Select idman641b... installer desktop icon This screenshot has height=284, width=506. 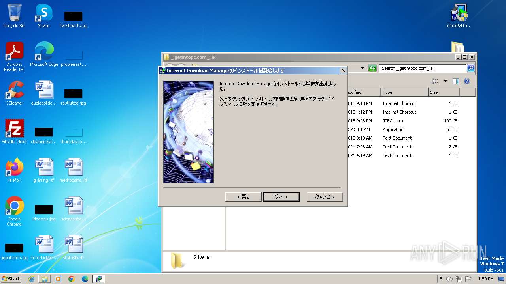(459, 16)
